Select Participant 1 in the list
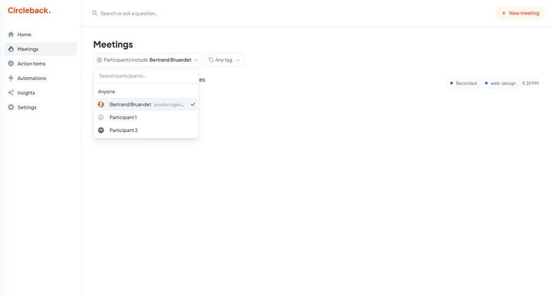 tap(123, 117)
